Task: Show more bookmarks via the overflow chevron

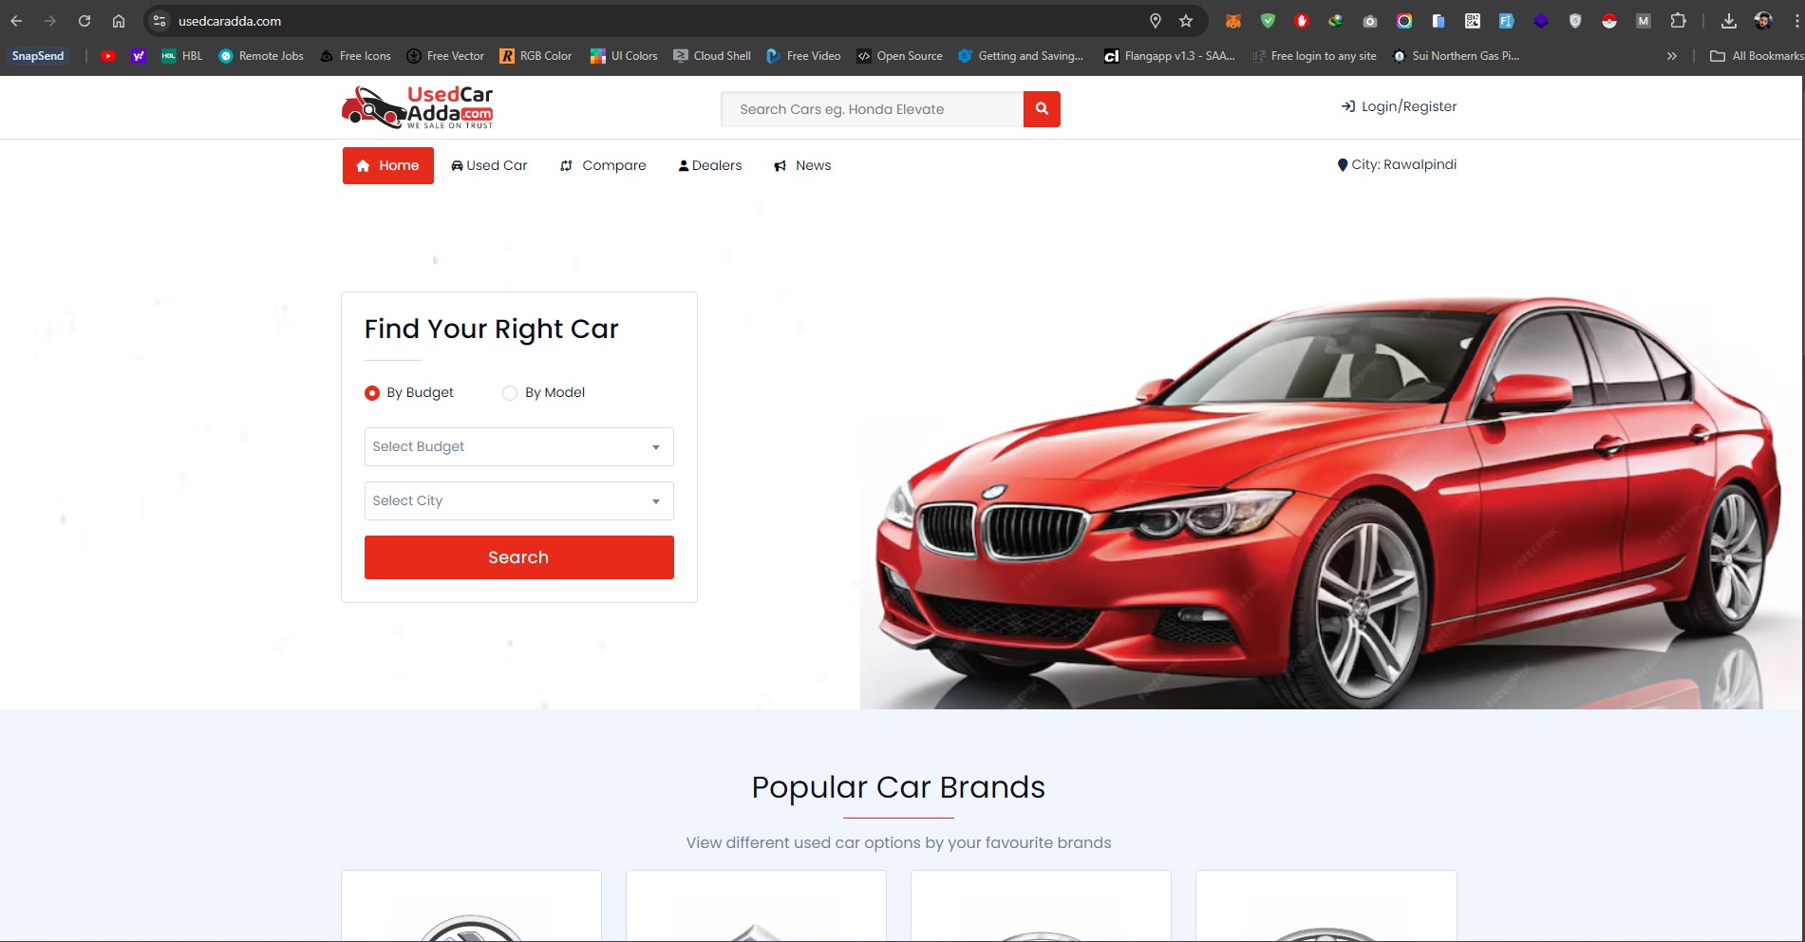Action: [x=1671, y=56]
